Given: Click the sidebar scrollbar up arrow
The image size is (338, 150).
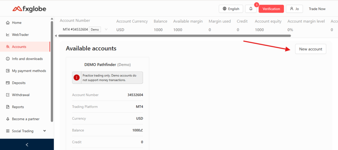Looking at the screenshot, I should click(x=52, y=19).
